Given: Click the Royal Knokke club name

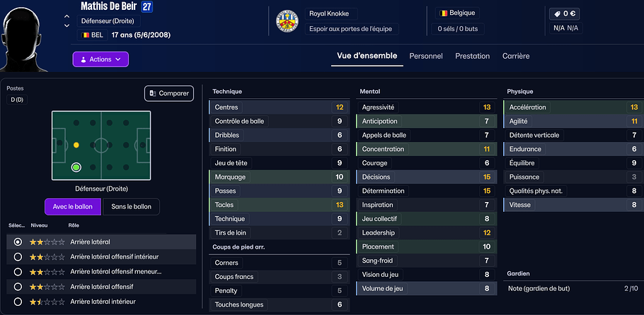Looking at the screenshot, I should click(330, 13).
